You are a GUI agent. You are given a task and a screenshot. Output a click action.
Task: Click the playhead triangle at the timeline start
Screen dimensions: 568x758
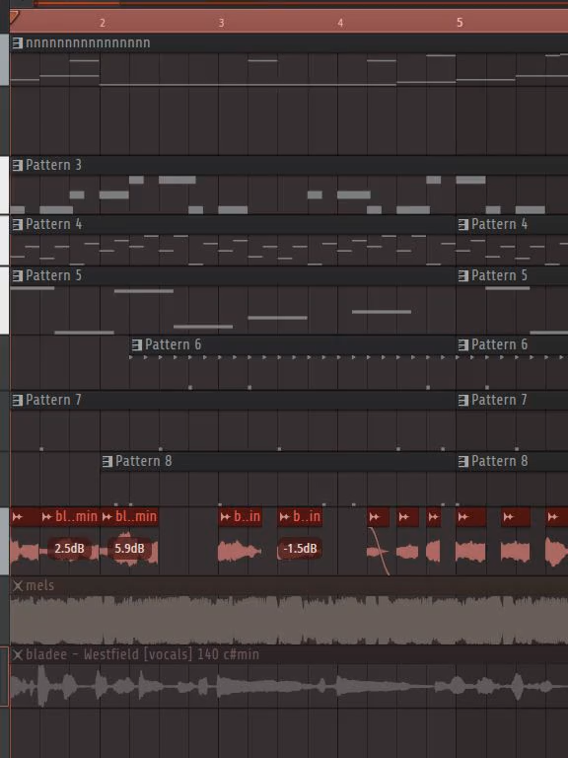pos(14,19)
